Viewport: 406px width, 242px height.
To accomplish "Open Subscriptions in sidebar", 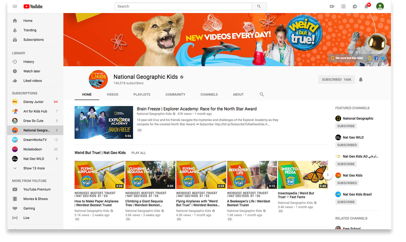I will tap(35, 40).
